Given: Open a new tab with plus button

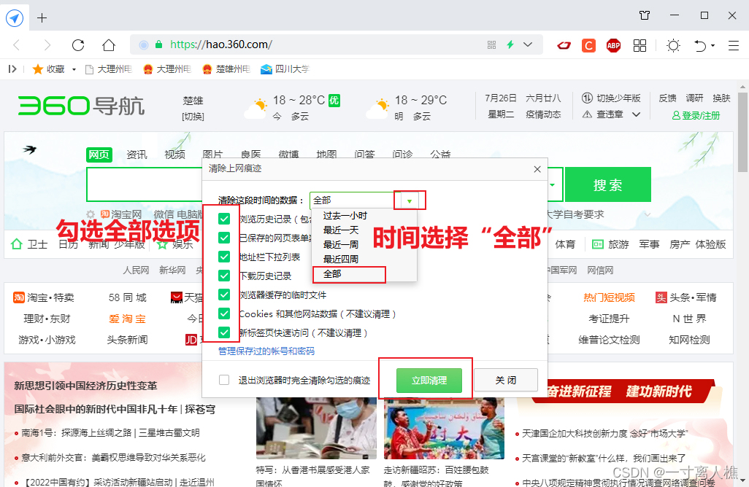Looking at the screenshot, I should click(x=42, y=18).
